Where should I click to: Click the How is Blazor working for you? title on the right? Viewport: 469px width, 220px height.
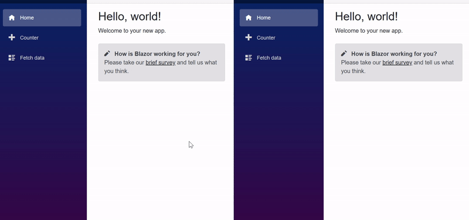(x=394, y=54)
